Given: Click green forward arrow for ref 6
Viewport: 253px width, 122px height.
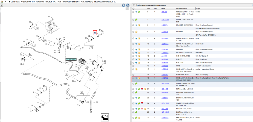Looking at the screenshot, I should tap(139, 12).
